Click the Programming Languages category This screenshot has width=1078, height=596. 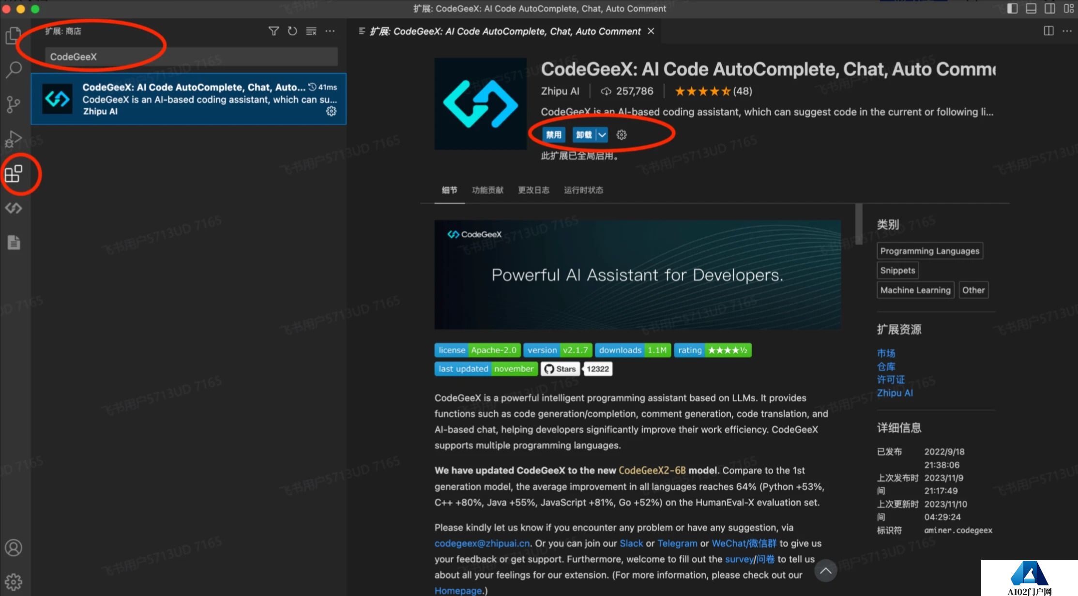(930, 251)
